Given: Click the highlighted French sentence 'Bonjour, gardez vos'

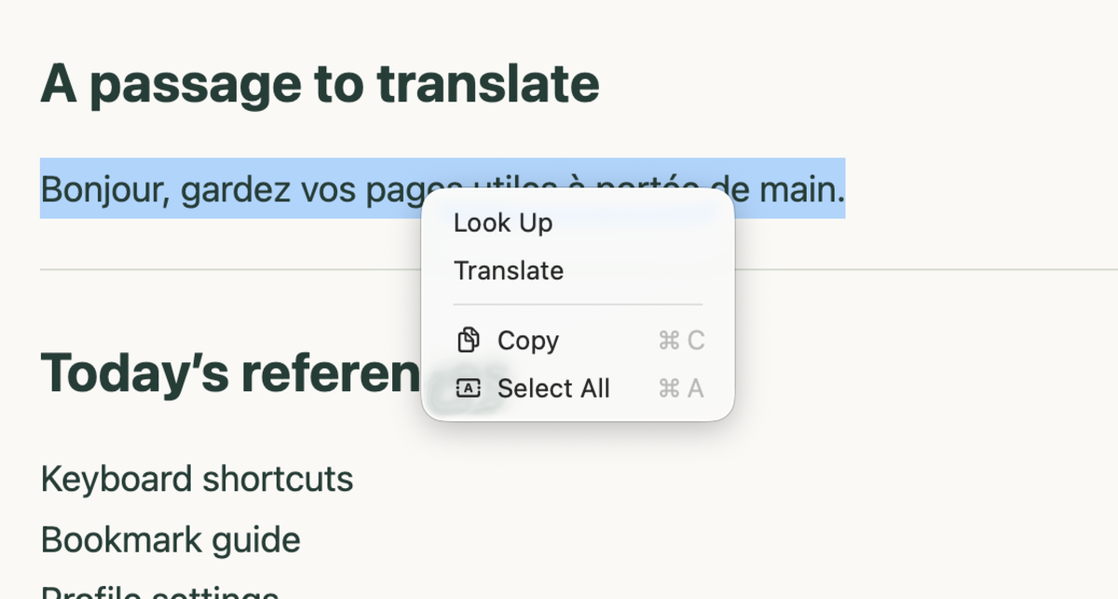Looking at the screenshot, I should pos(198,190).
